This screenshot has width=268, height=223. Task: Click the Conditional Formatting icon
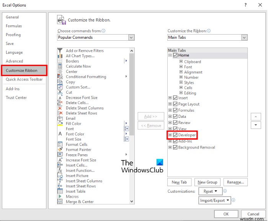[x=60, y=77]
